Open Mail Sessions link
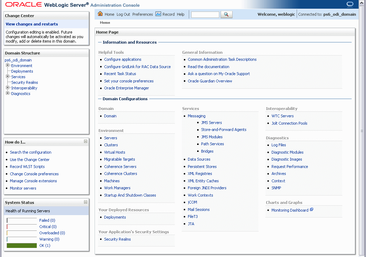This screenshot has width=366, height=257. [x=199, y=210]
